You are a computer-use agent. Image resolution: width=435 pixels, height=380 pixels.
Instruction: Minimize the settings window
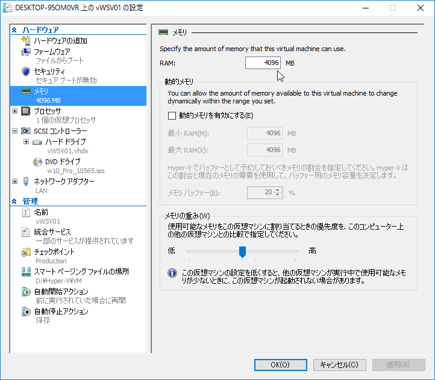(366, 8)
